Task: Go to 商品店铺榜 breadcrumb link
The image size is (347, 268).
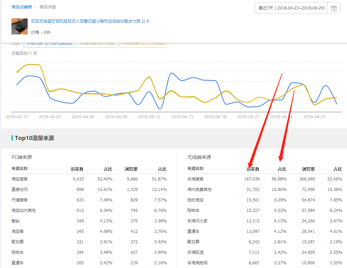Action: pos(22,7)
